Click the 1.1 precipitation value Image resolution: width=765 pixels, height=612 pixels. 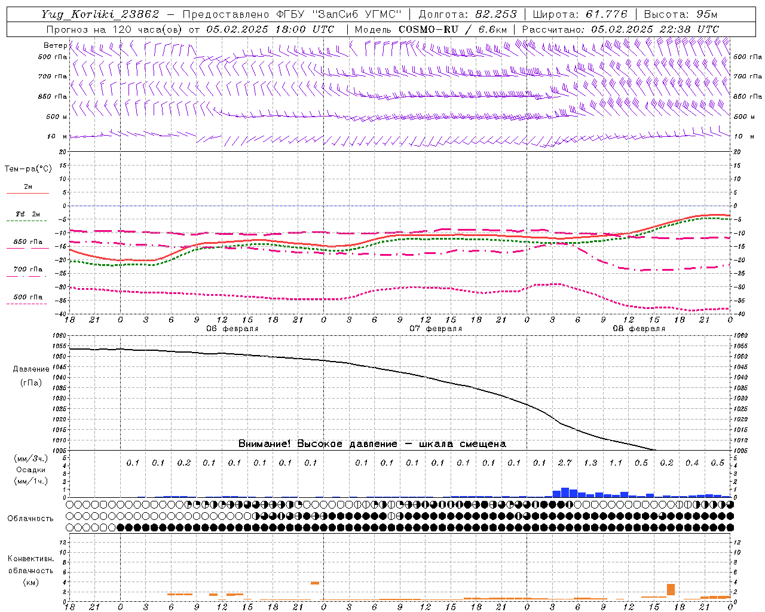616,463
